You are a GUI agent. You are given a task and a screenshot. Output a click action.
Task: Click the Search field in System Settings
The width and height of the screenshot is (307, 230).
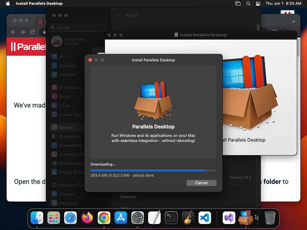click(x=79, y=28)
